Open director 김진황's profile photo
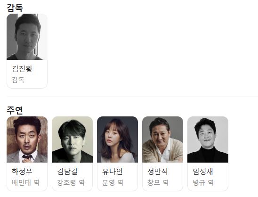The image size is (258, 197). tap(27, 37)
